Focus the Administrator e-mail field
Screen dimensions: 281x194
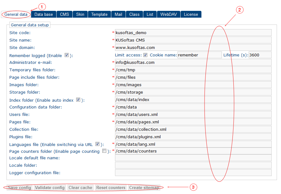pos(193,63)
